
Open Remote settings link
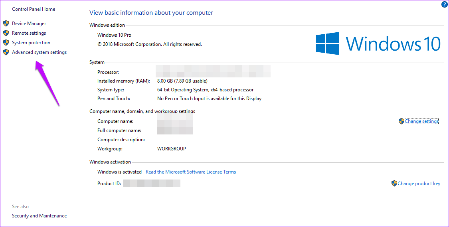point(29,33)
